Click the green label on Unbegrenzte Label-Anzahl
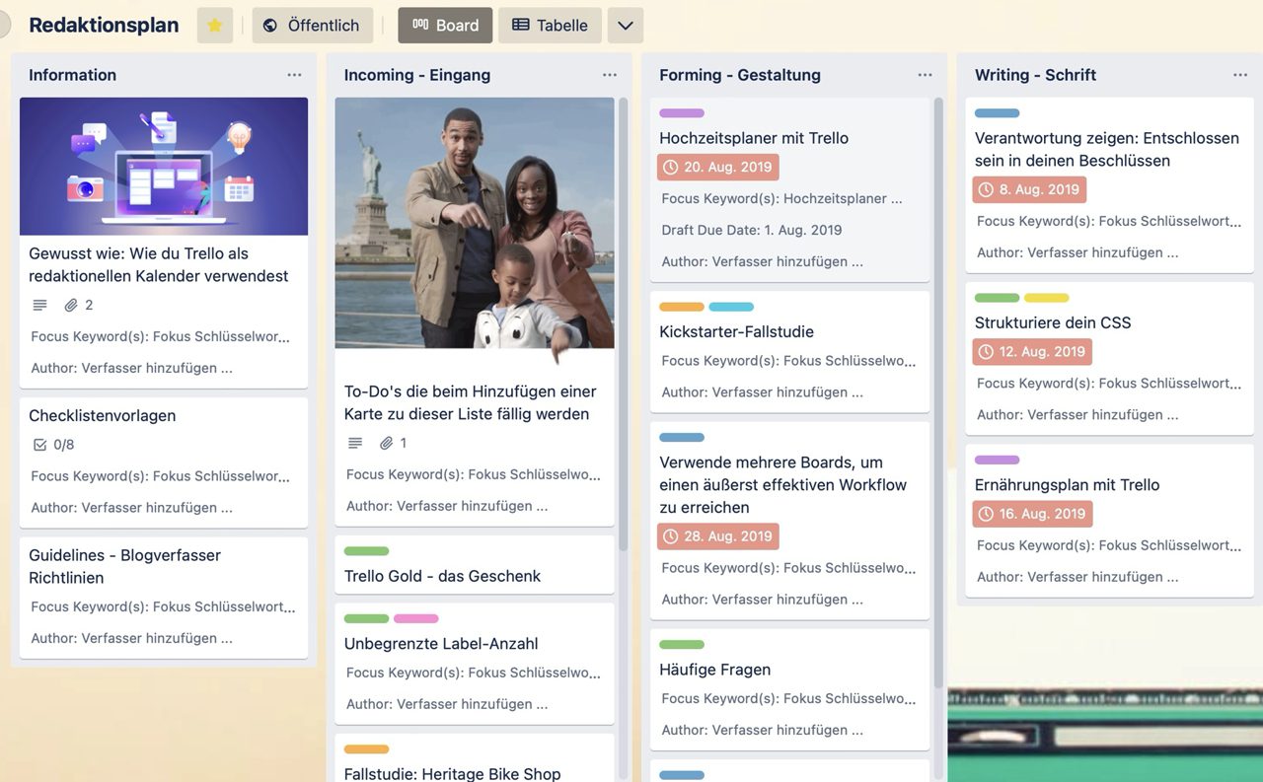The height and width of the screenshot is (782, 1263). (x=367, y=619)
